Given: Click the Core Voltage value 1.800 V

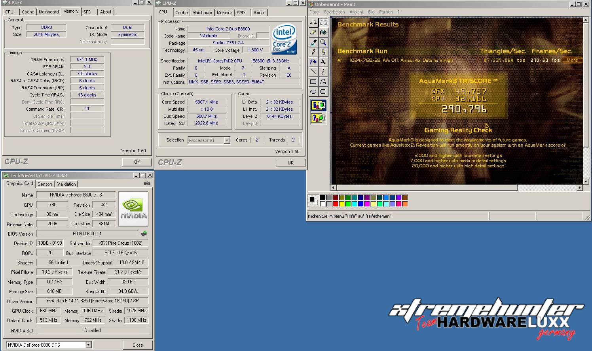Looking at the screenshot, I should tap(255, 50).
